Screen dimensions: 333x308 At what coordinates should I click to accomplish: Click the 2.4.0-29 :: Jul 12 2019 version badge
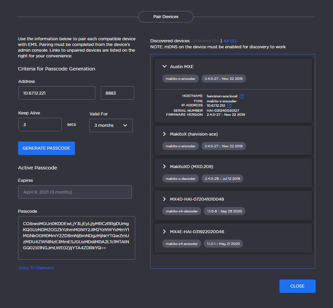click(x=222, y=178)
